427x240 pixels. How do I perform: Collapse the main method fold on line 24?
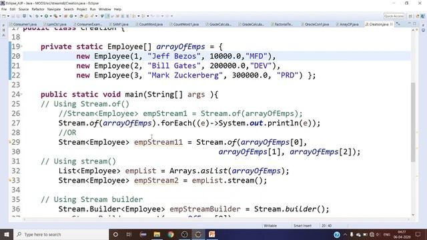[x=21, y=94]
